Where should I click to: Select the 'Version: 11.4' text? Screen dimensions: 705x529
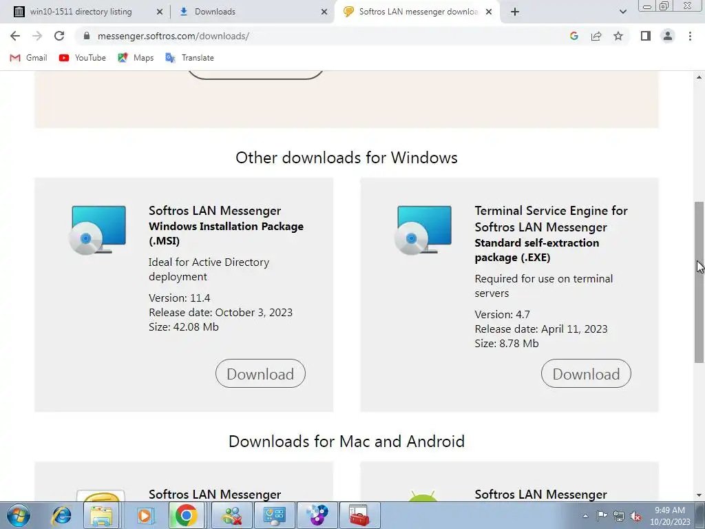coord(180,298)
